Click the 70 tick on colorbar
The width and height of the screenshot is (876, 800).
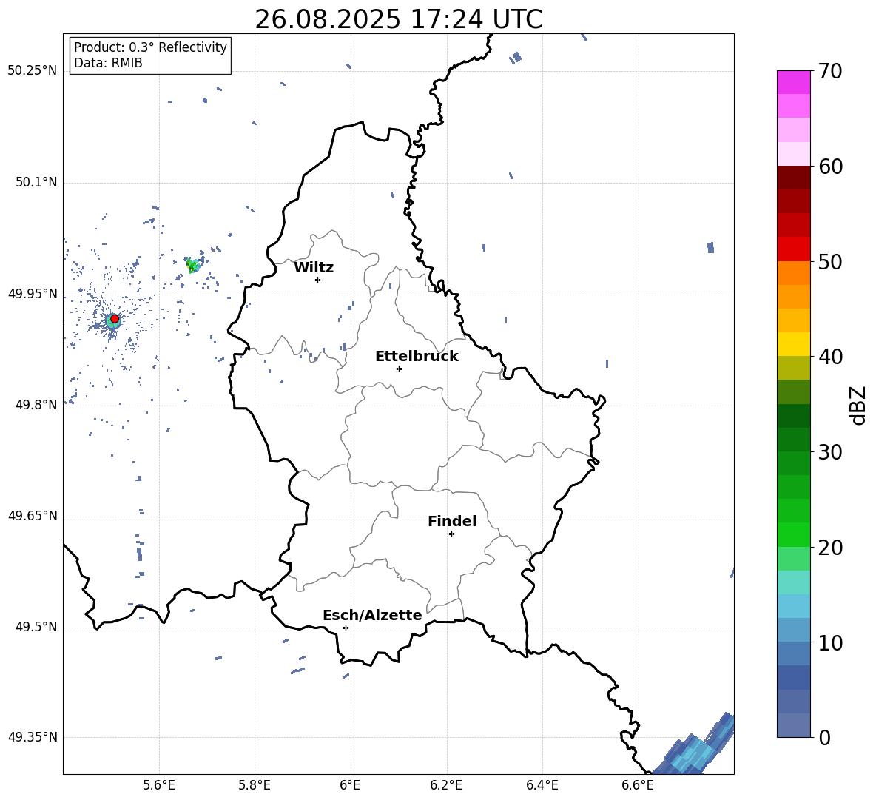pyautogui.click(x=830, y=71)
